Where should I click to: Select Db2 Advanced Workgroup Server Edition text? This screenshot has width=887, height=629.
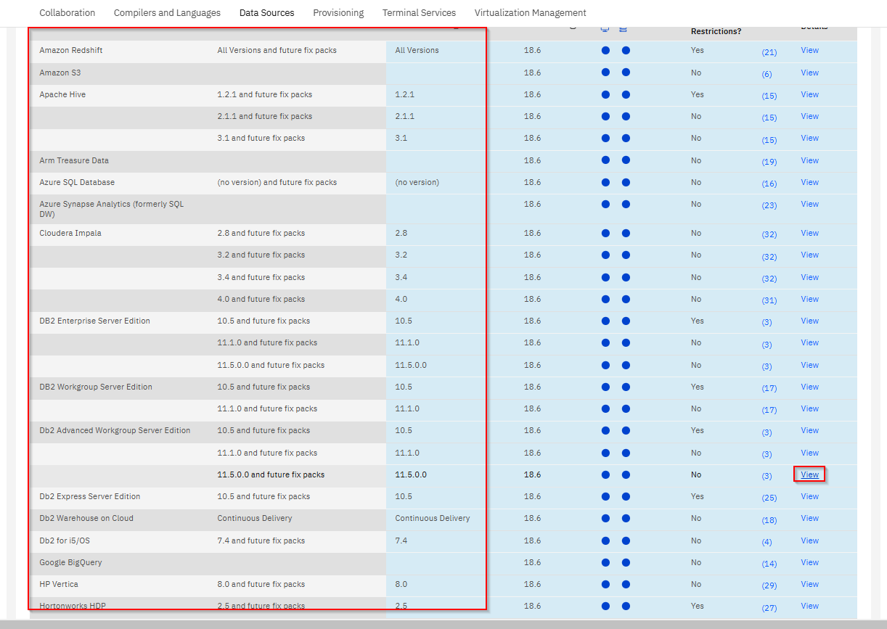point(115,430)
